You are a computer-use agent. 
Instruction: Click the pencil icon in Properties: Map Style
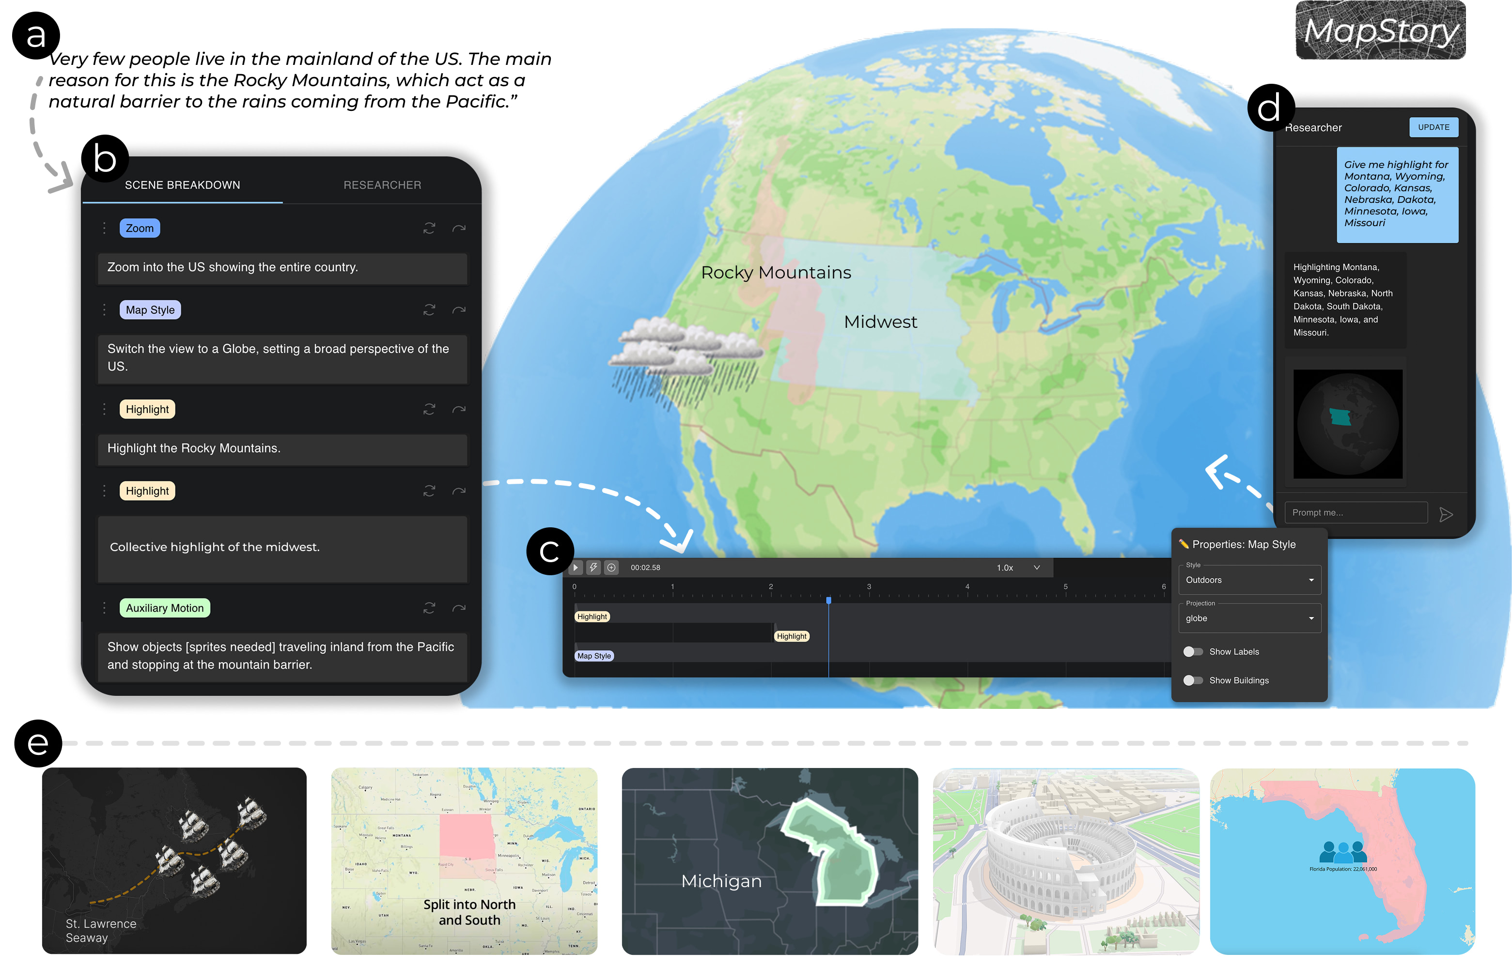[x=1184, y=544]
